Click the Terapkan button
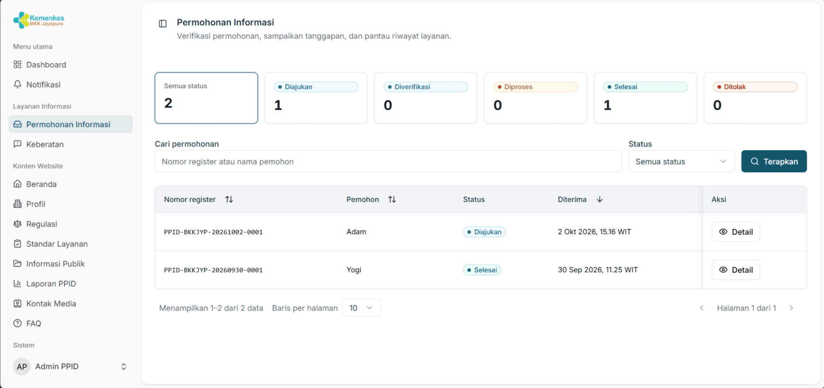Screen dimensions: 824x388 coord(774,161)
